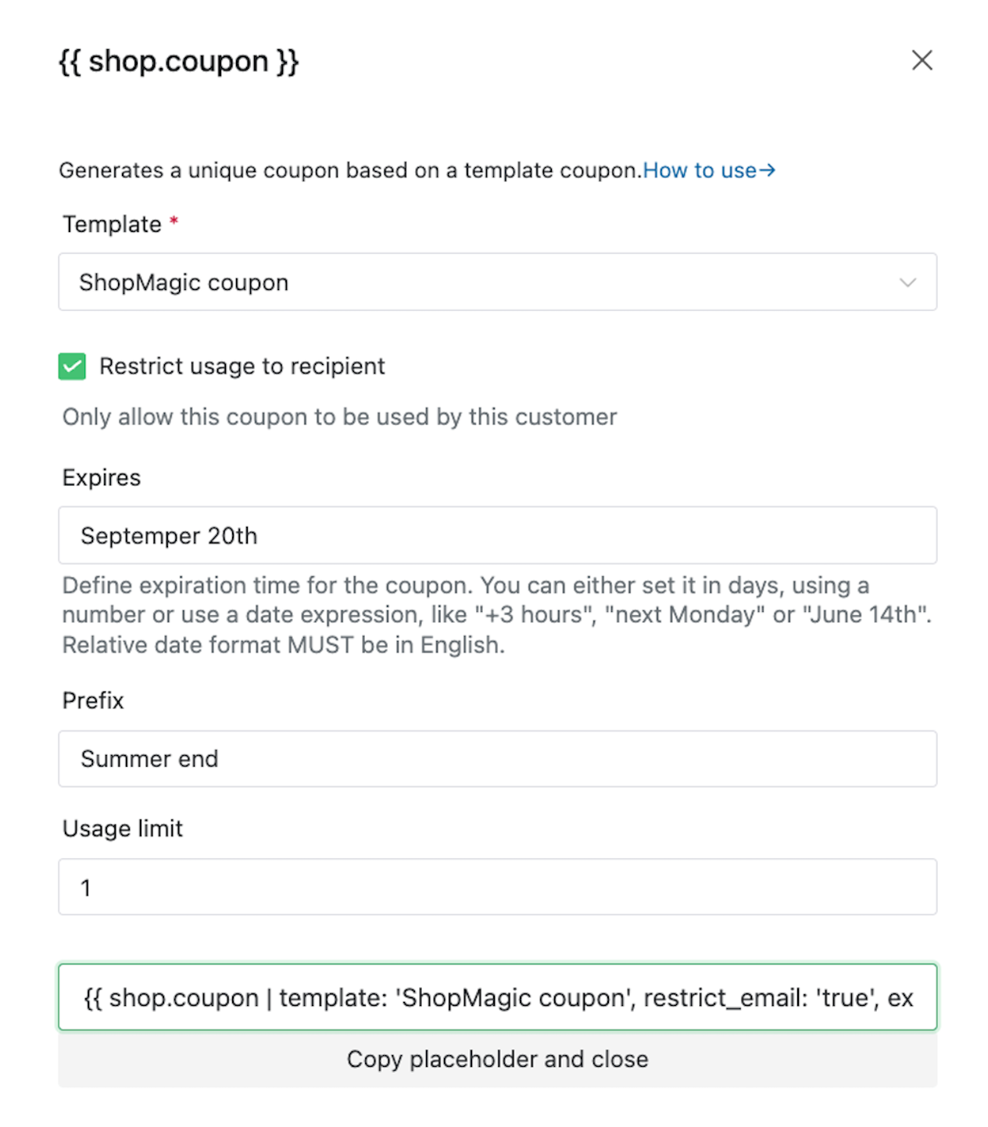Click the Usage limit field label
Viewport: 988px width, 1127px height.
tap(123, 828)
